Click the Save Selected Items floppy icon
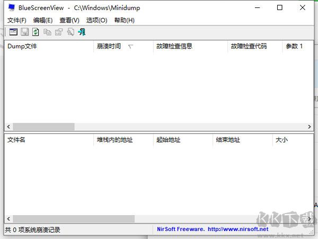The image size is (318, 239). (25, 32)
